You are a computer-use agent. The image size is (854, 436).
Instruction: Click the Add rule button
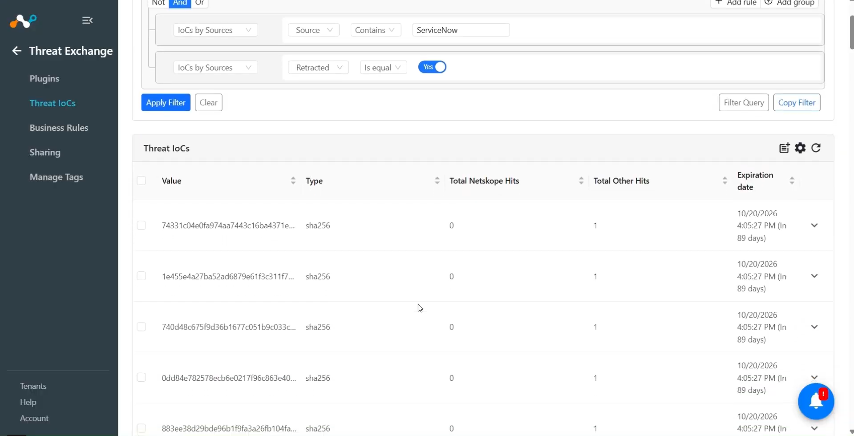pos(736,3)
